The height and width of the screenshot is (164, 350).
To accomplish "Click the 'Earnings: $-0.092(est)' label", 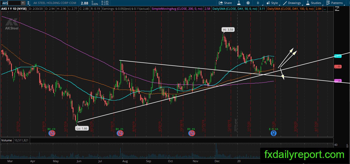I will (x=116, y=9).
